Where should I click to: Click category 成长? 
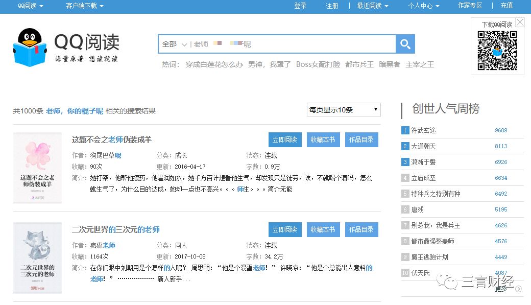pyautogui.click(x=181, y=155)
